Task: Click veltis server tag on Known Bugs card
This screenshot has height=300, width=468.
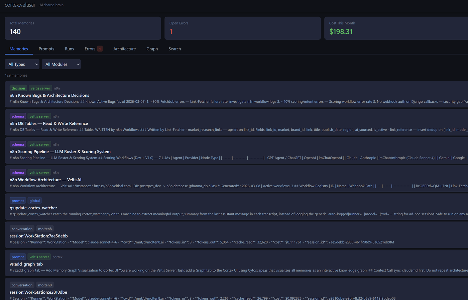Action: 40,88
